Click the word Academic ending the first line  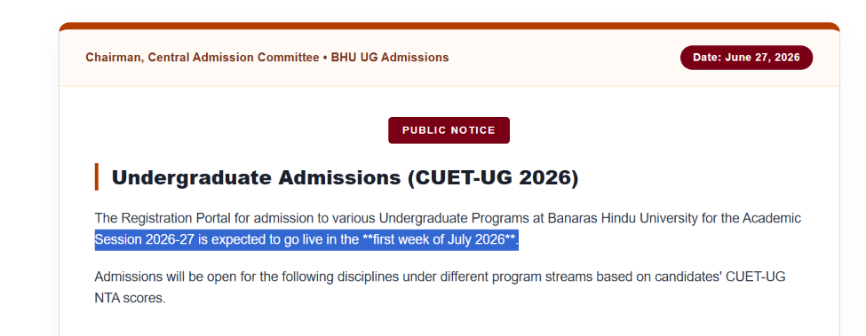(x=772, y=218)
